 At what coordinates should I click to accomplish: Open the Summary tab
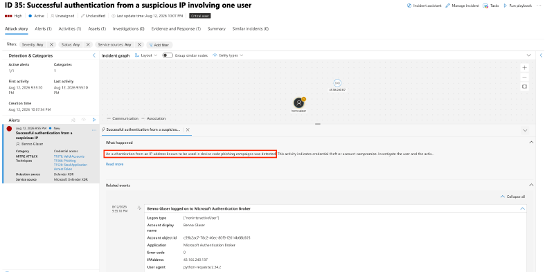coord(216,29)
